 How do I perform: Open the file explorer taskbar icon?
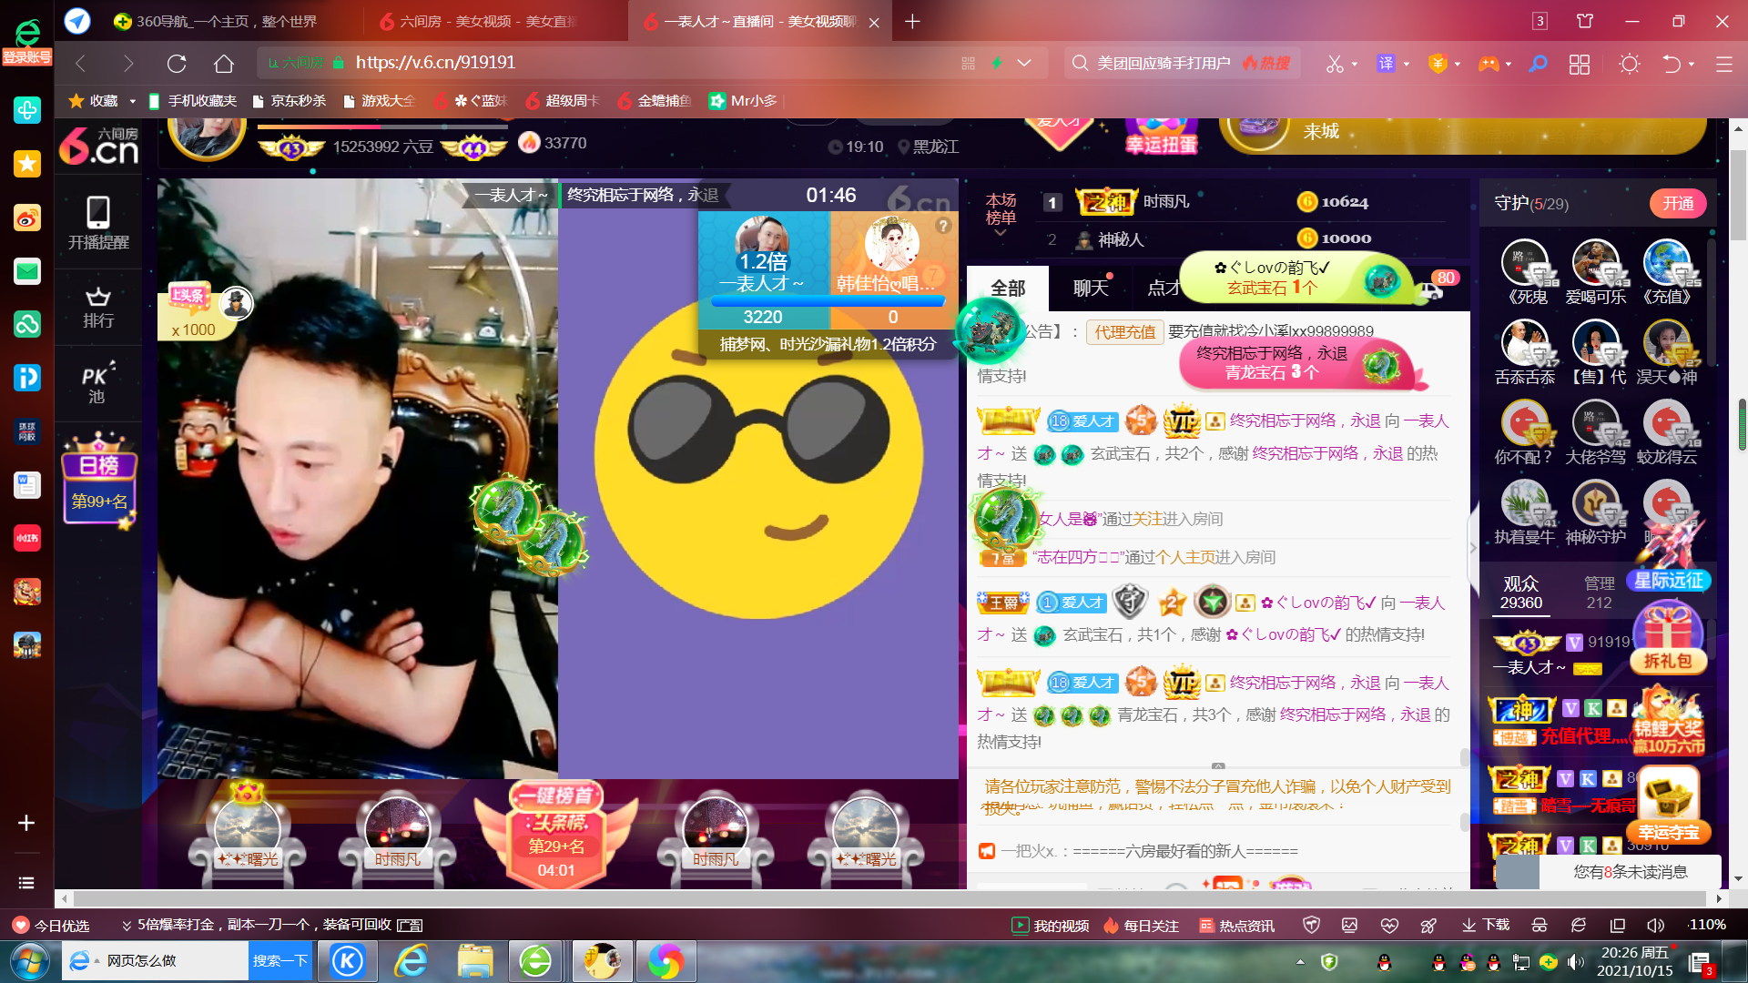pos(475,961)
